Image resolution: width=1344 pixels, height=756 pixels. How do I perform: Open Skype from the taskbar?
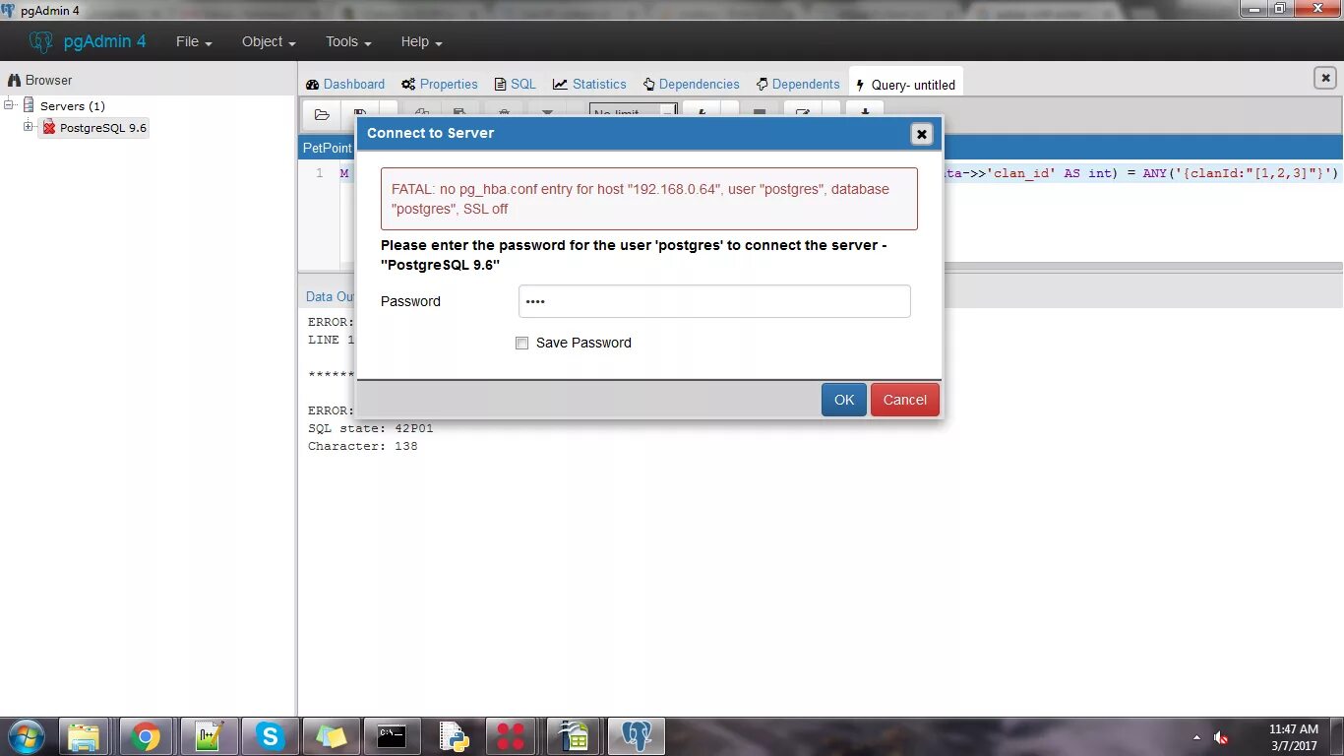click(270, 736)
